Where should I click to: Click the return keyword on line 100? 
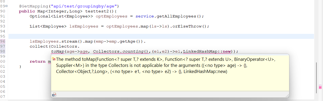coord(37,61)
